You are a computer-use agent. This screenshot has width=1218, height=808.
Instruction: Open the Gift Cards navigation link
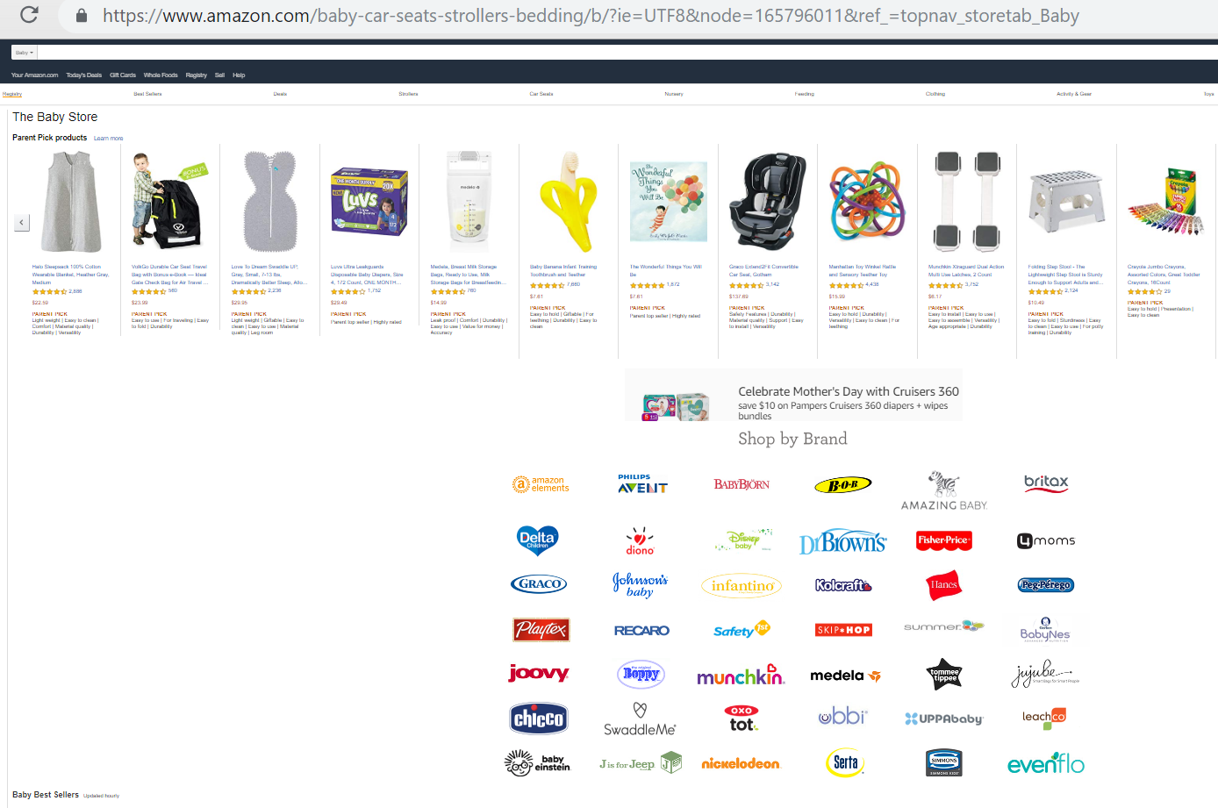(123, 75)
